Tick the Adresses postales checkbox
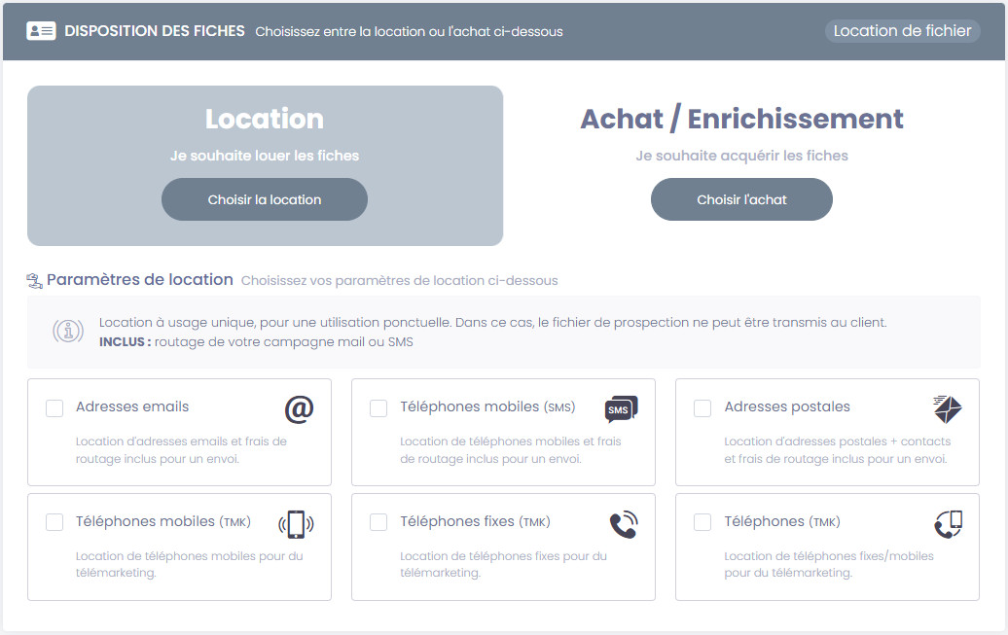This screenshot has width=1008, height=635. point(702,408)
